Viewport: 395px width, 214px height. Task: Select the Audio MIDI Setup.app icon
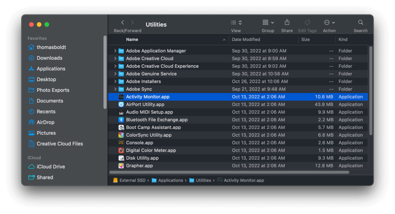pyautogui.click(x=121, y=112)
